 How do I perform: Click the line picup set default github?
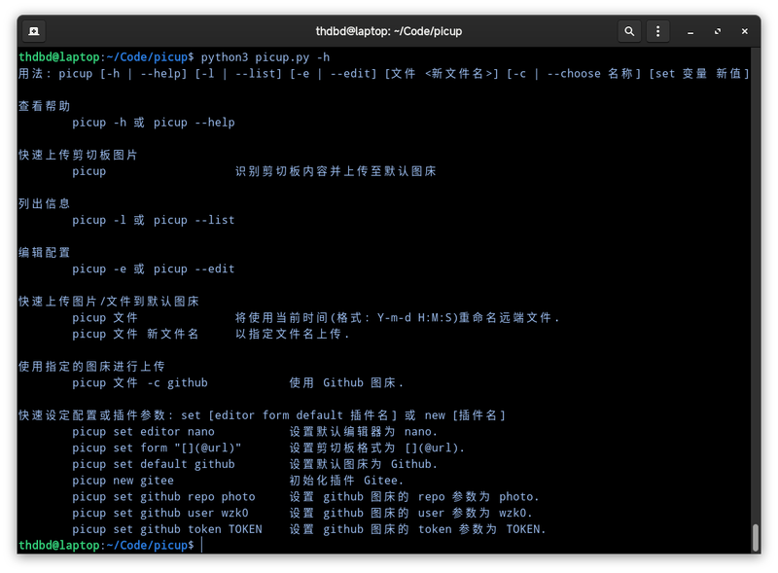[154, 464]
